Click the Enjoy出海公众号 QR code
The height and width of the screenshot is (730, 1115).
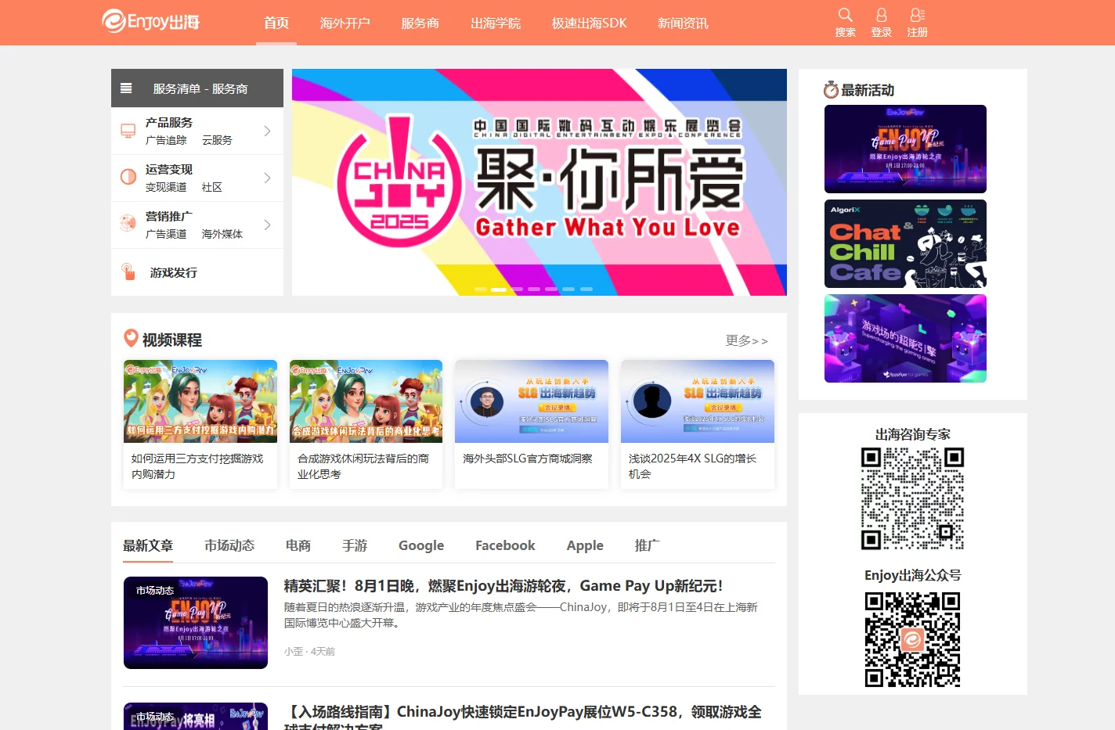(x=912, y=639)
